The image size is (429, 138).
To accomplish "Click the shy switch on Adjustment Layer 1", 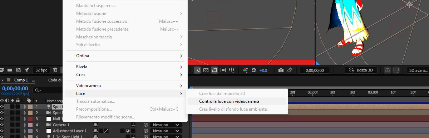I will (x=95, y=131).
